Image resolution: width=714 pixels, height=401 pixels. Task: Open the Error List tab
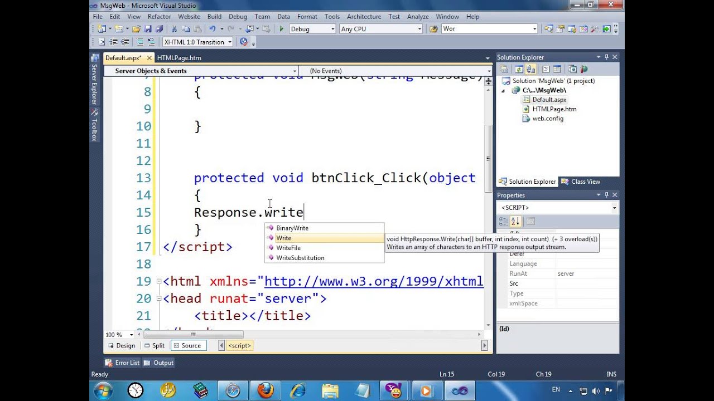point(123,363)
